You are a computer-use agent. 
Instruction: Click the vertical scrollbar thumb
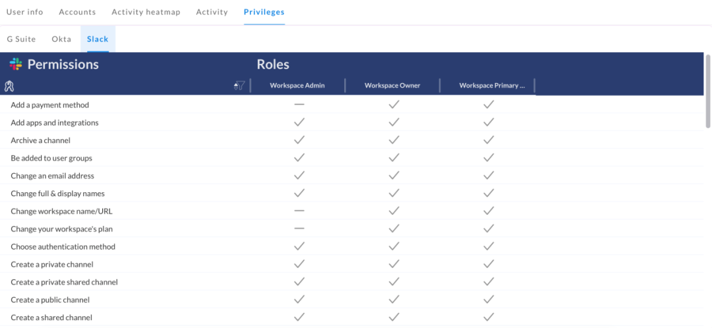(x=708, y=91)
